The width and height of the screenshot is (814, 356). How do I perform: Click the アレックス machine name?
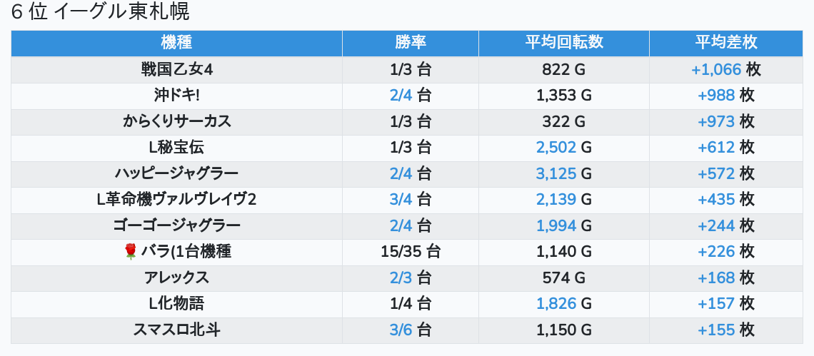[x=177, y=278]
